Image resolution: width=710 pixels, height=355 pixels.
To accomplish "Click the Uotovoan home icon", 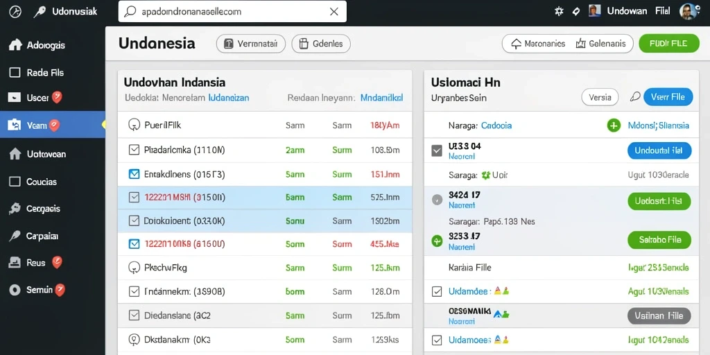I will [15, 154].
